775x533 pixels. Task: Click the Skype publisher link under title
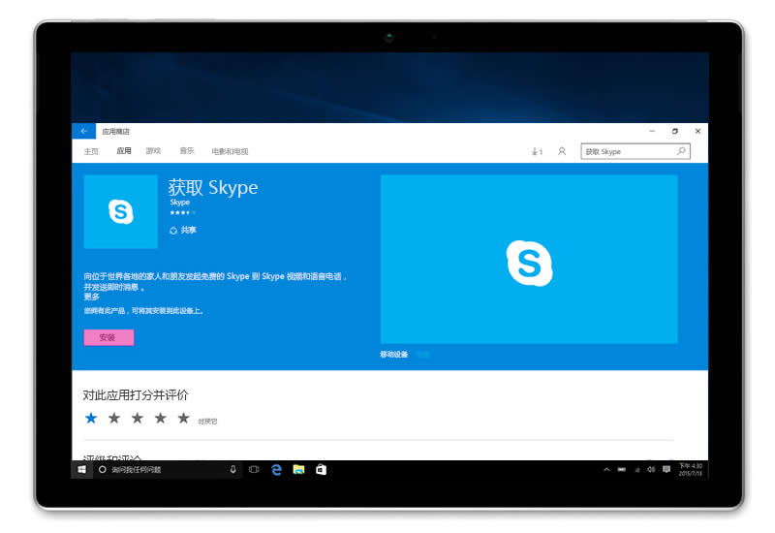180,203
